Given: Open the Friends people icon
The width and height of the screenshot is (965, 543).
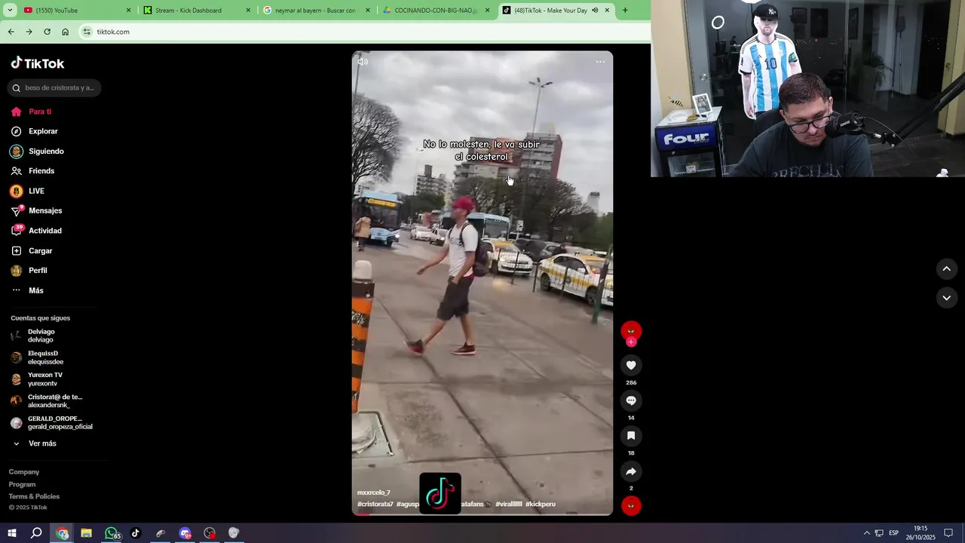Looking at the screenshot, I should coord(16,171).
